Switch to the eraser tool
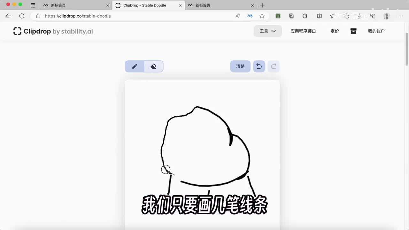 coord(153,66)
